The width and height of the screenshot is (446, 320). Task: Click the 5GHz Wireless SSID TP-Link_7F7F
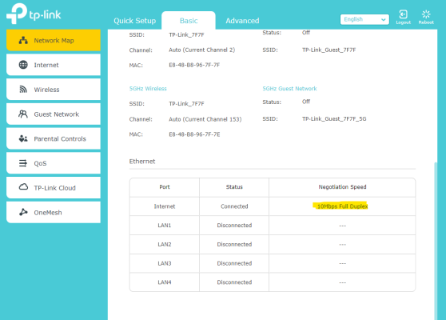click(186, 104)
